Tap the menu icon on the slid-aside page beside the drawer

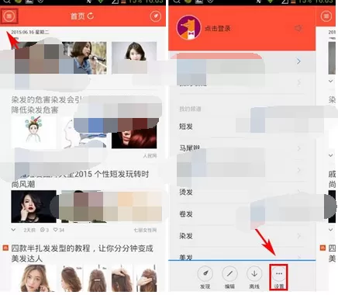(326, 16)
